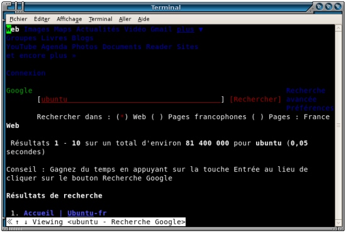Click the down arrow in status line
346x233 pixels.
point(26,222)
